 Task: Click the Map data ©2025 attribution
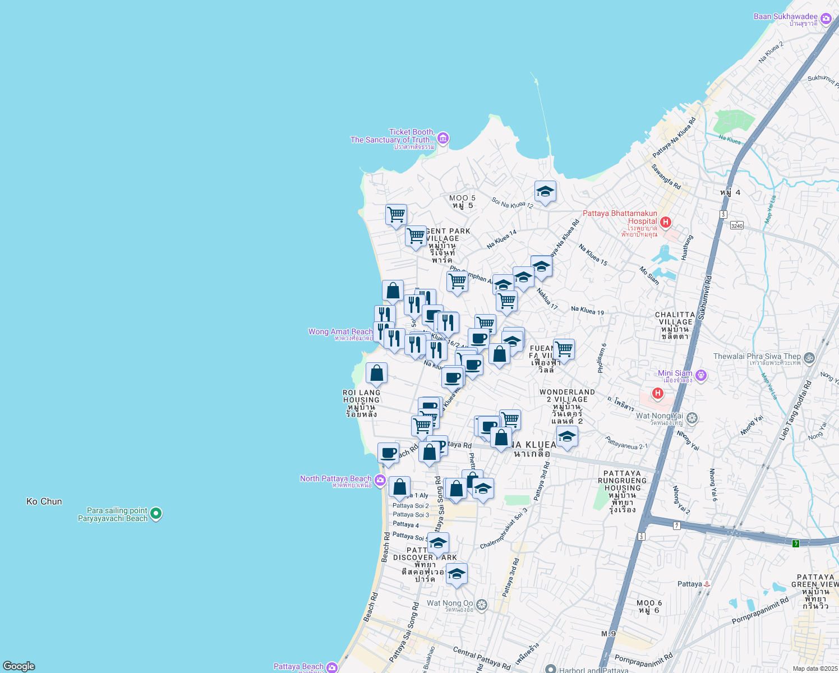coord(815,669)
